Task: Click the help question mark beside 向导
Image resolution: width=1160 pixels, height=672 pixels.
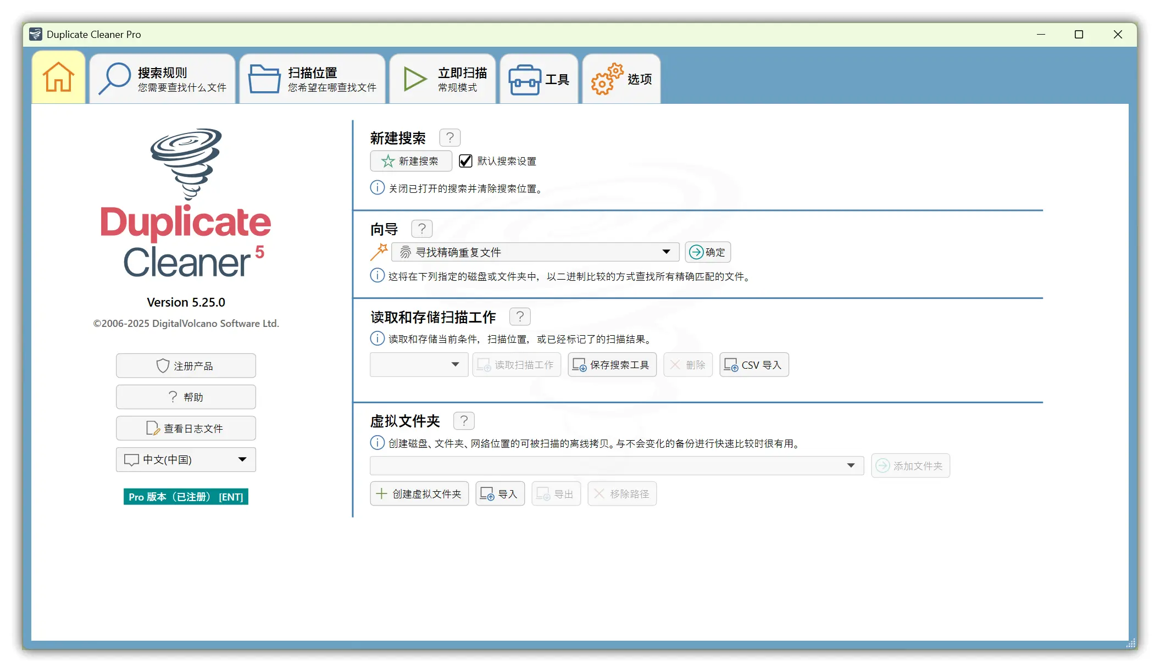Action: click(x=422, y=229)
